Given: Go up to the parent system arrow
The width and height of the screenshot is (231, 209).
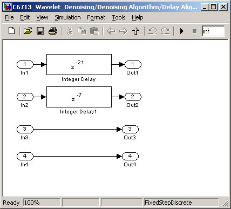Looking at the screenshot, I should pos(135,31).
